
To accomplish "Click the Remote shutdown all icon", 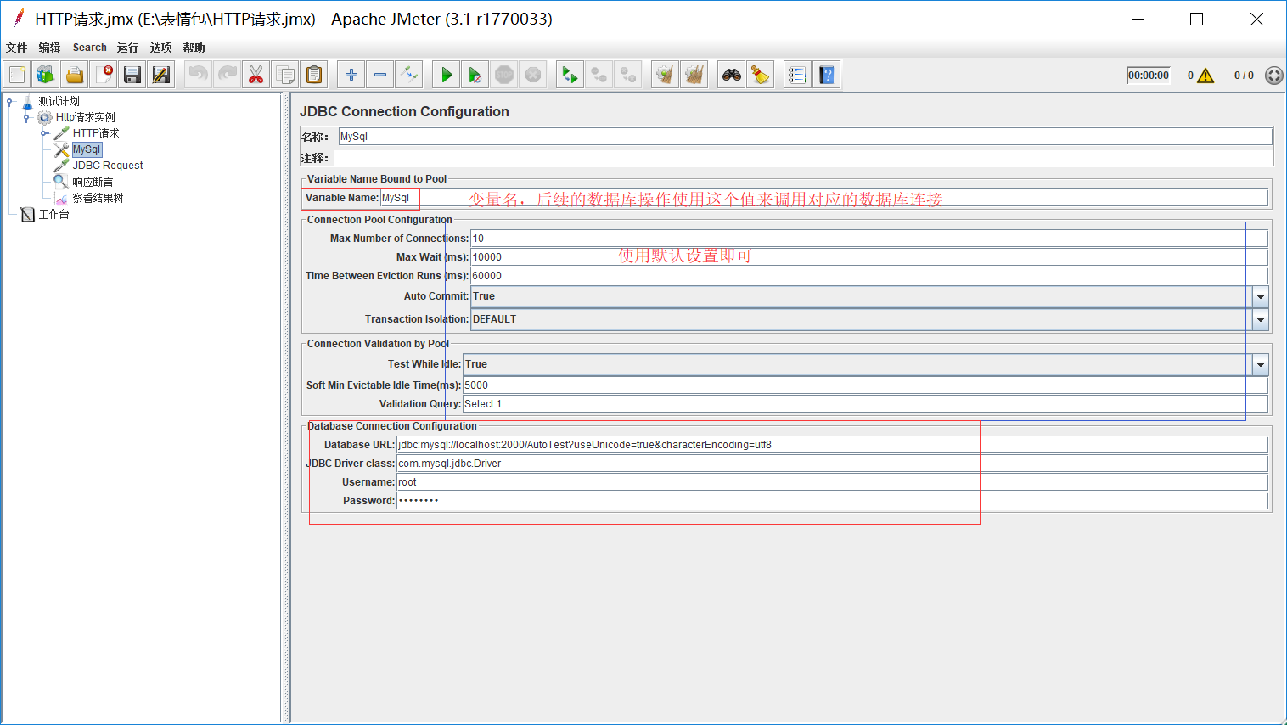I will pos(627,75).
